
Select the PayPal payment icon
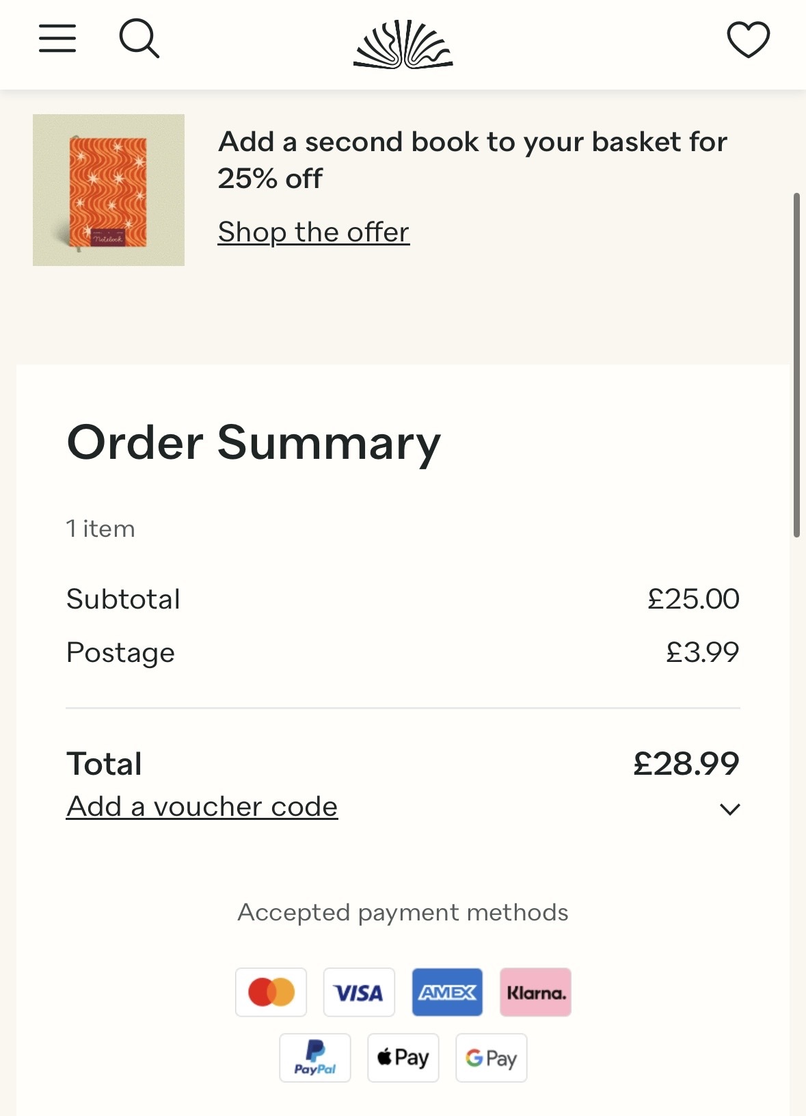point(315,1057)
